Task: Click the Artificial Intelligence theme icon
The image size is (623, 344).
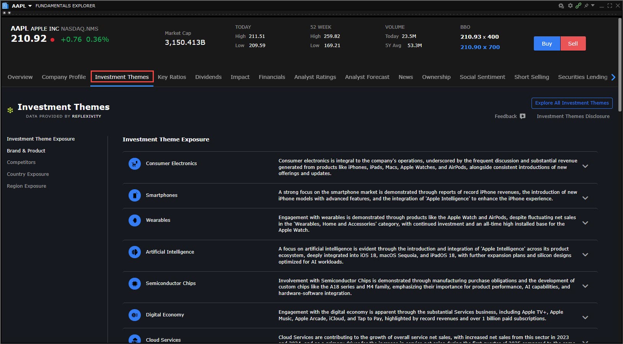Action: click(135, 252)
